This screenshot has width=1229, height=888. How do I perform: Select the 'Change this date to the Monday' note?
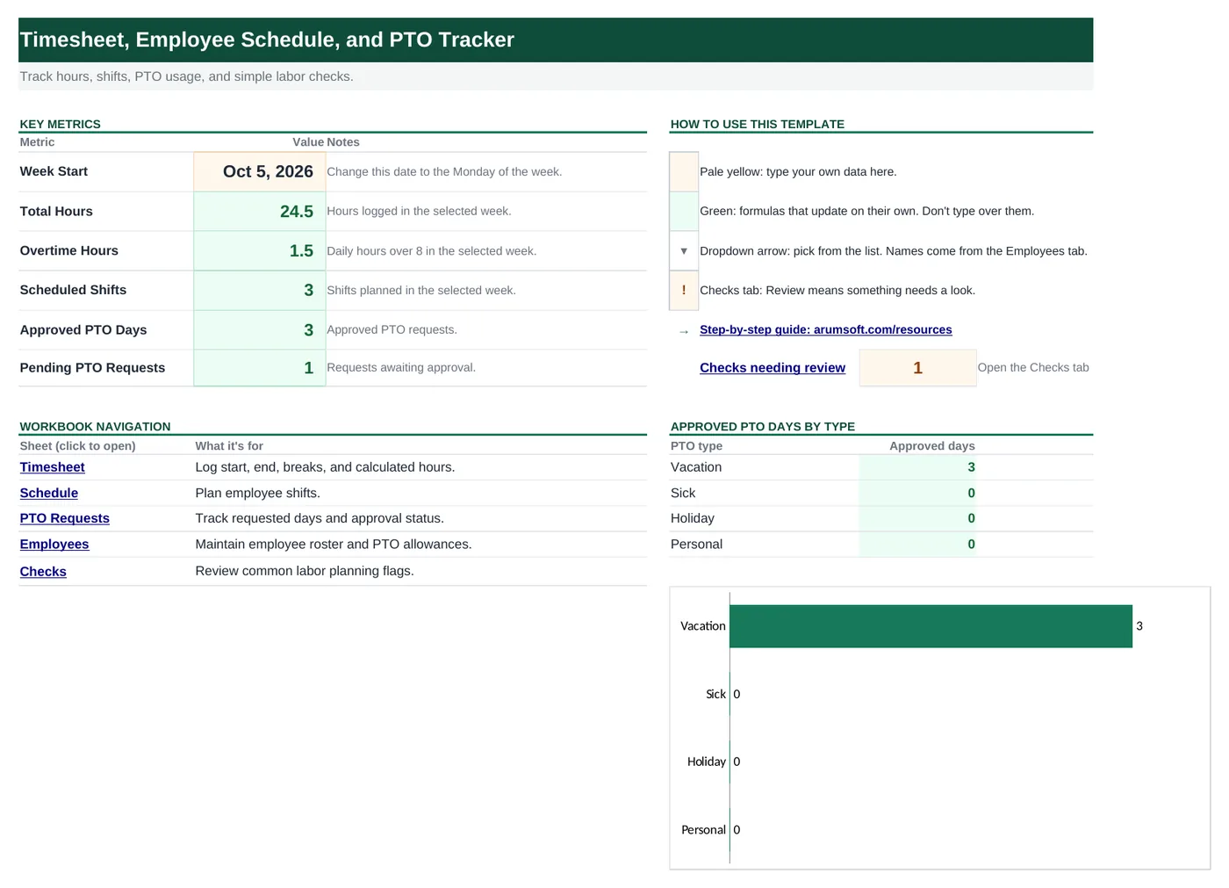tap(444, 171)
